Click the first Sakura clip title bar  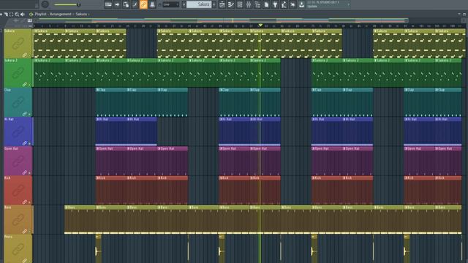tap(49, 31)
